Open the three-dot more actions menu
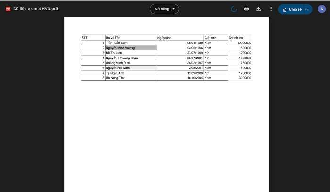 [271, 9]
